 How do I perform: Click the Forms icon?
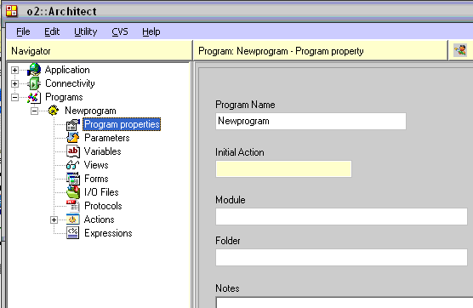[73, 179]
